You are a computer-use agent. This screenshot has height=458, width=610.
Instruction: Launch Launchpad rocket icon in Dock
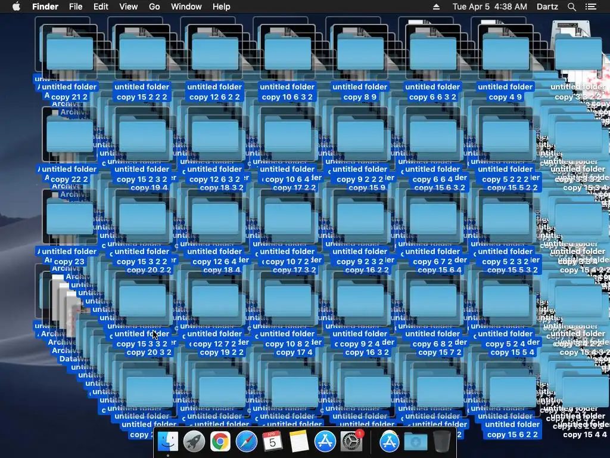click(x=194, y=442)
